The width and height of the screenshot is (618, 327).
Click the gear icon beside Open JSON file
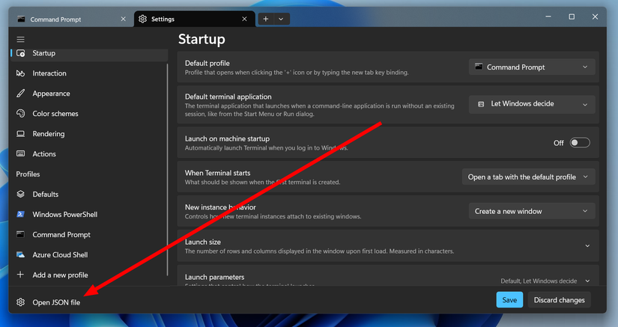(20, 302)
